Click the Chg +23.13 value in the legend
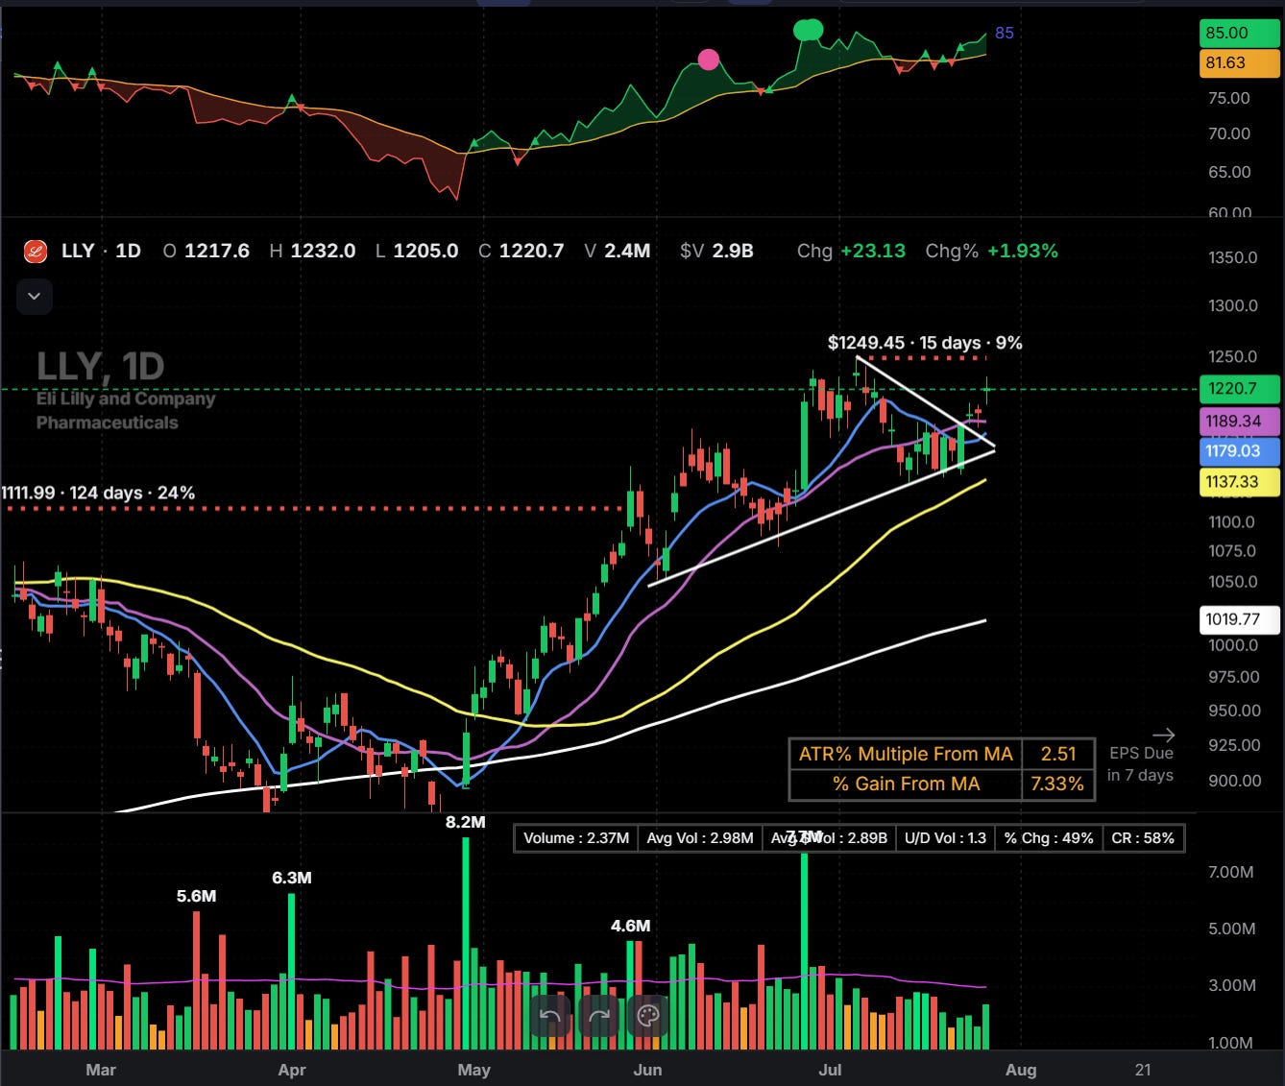Image resolution: width=1285 pixels, height=1086 pixels. [851, 251]
